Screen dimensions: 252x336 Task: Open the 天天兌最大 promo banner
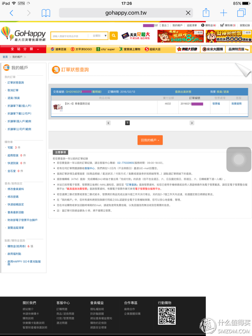136,36
